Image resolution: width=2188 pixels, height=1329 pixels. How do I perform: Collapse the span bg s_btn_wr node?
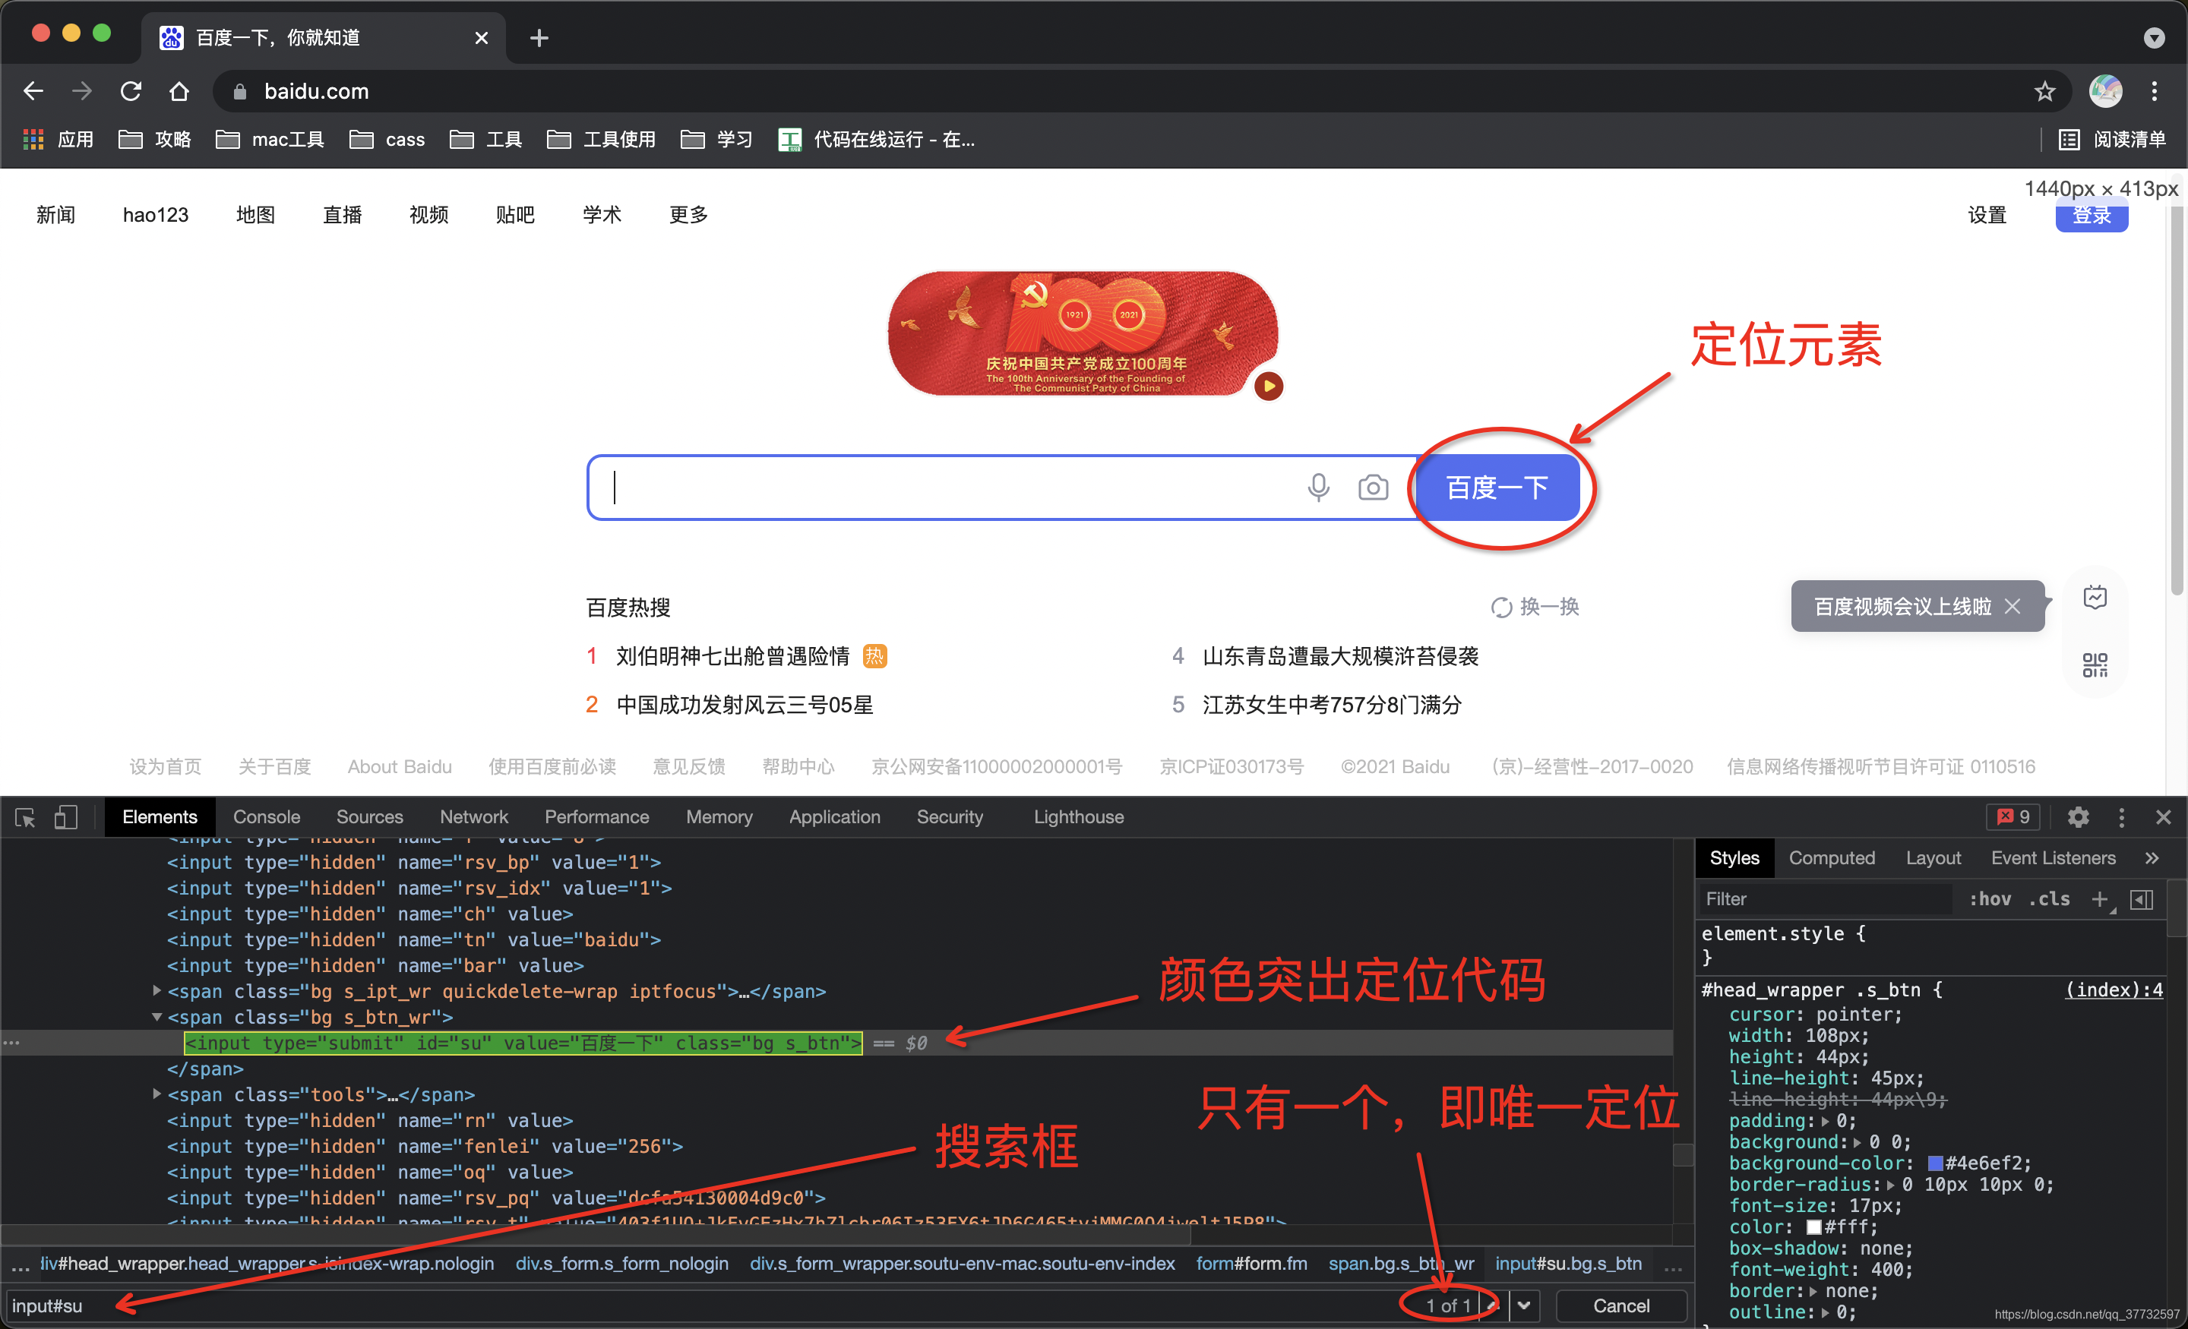157,1017
